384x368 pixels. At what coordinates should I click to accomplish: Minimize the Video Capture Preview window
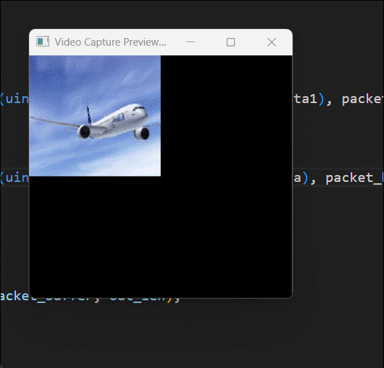point(191,42)
